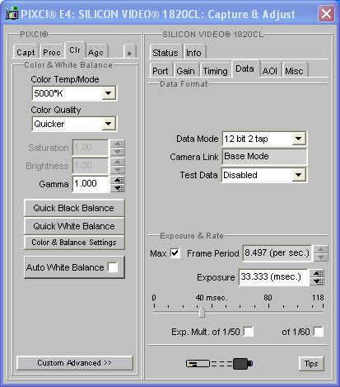
Task: Open the Color Temp/Mode dropdown
Action: coord(109,93)
